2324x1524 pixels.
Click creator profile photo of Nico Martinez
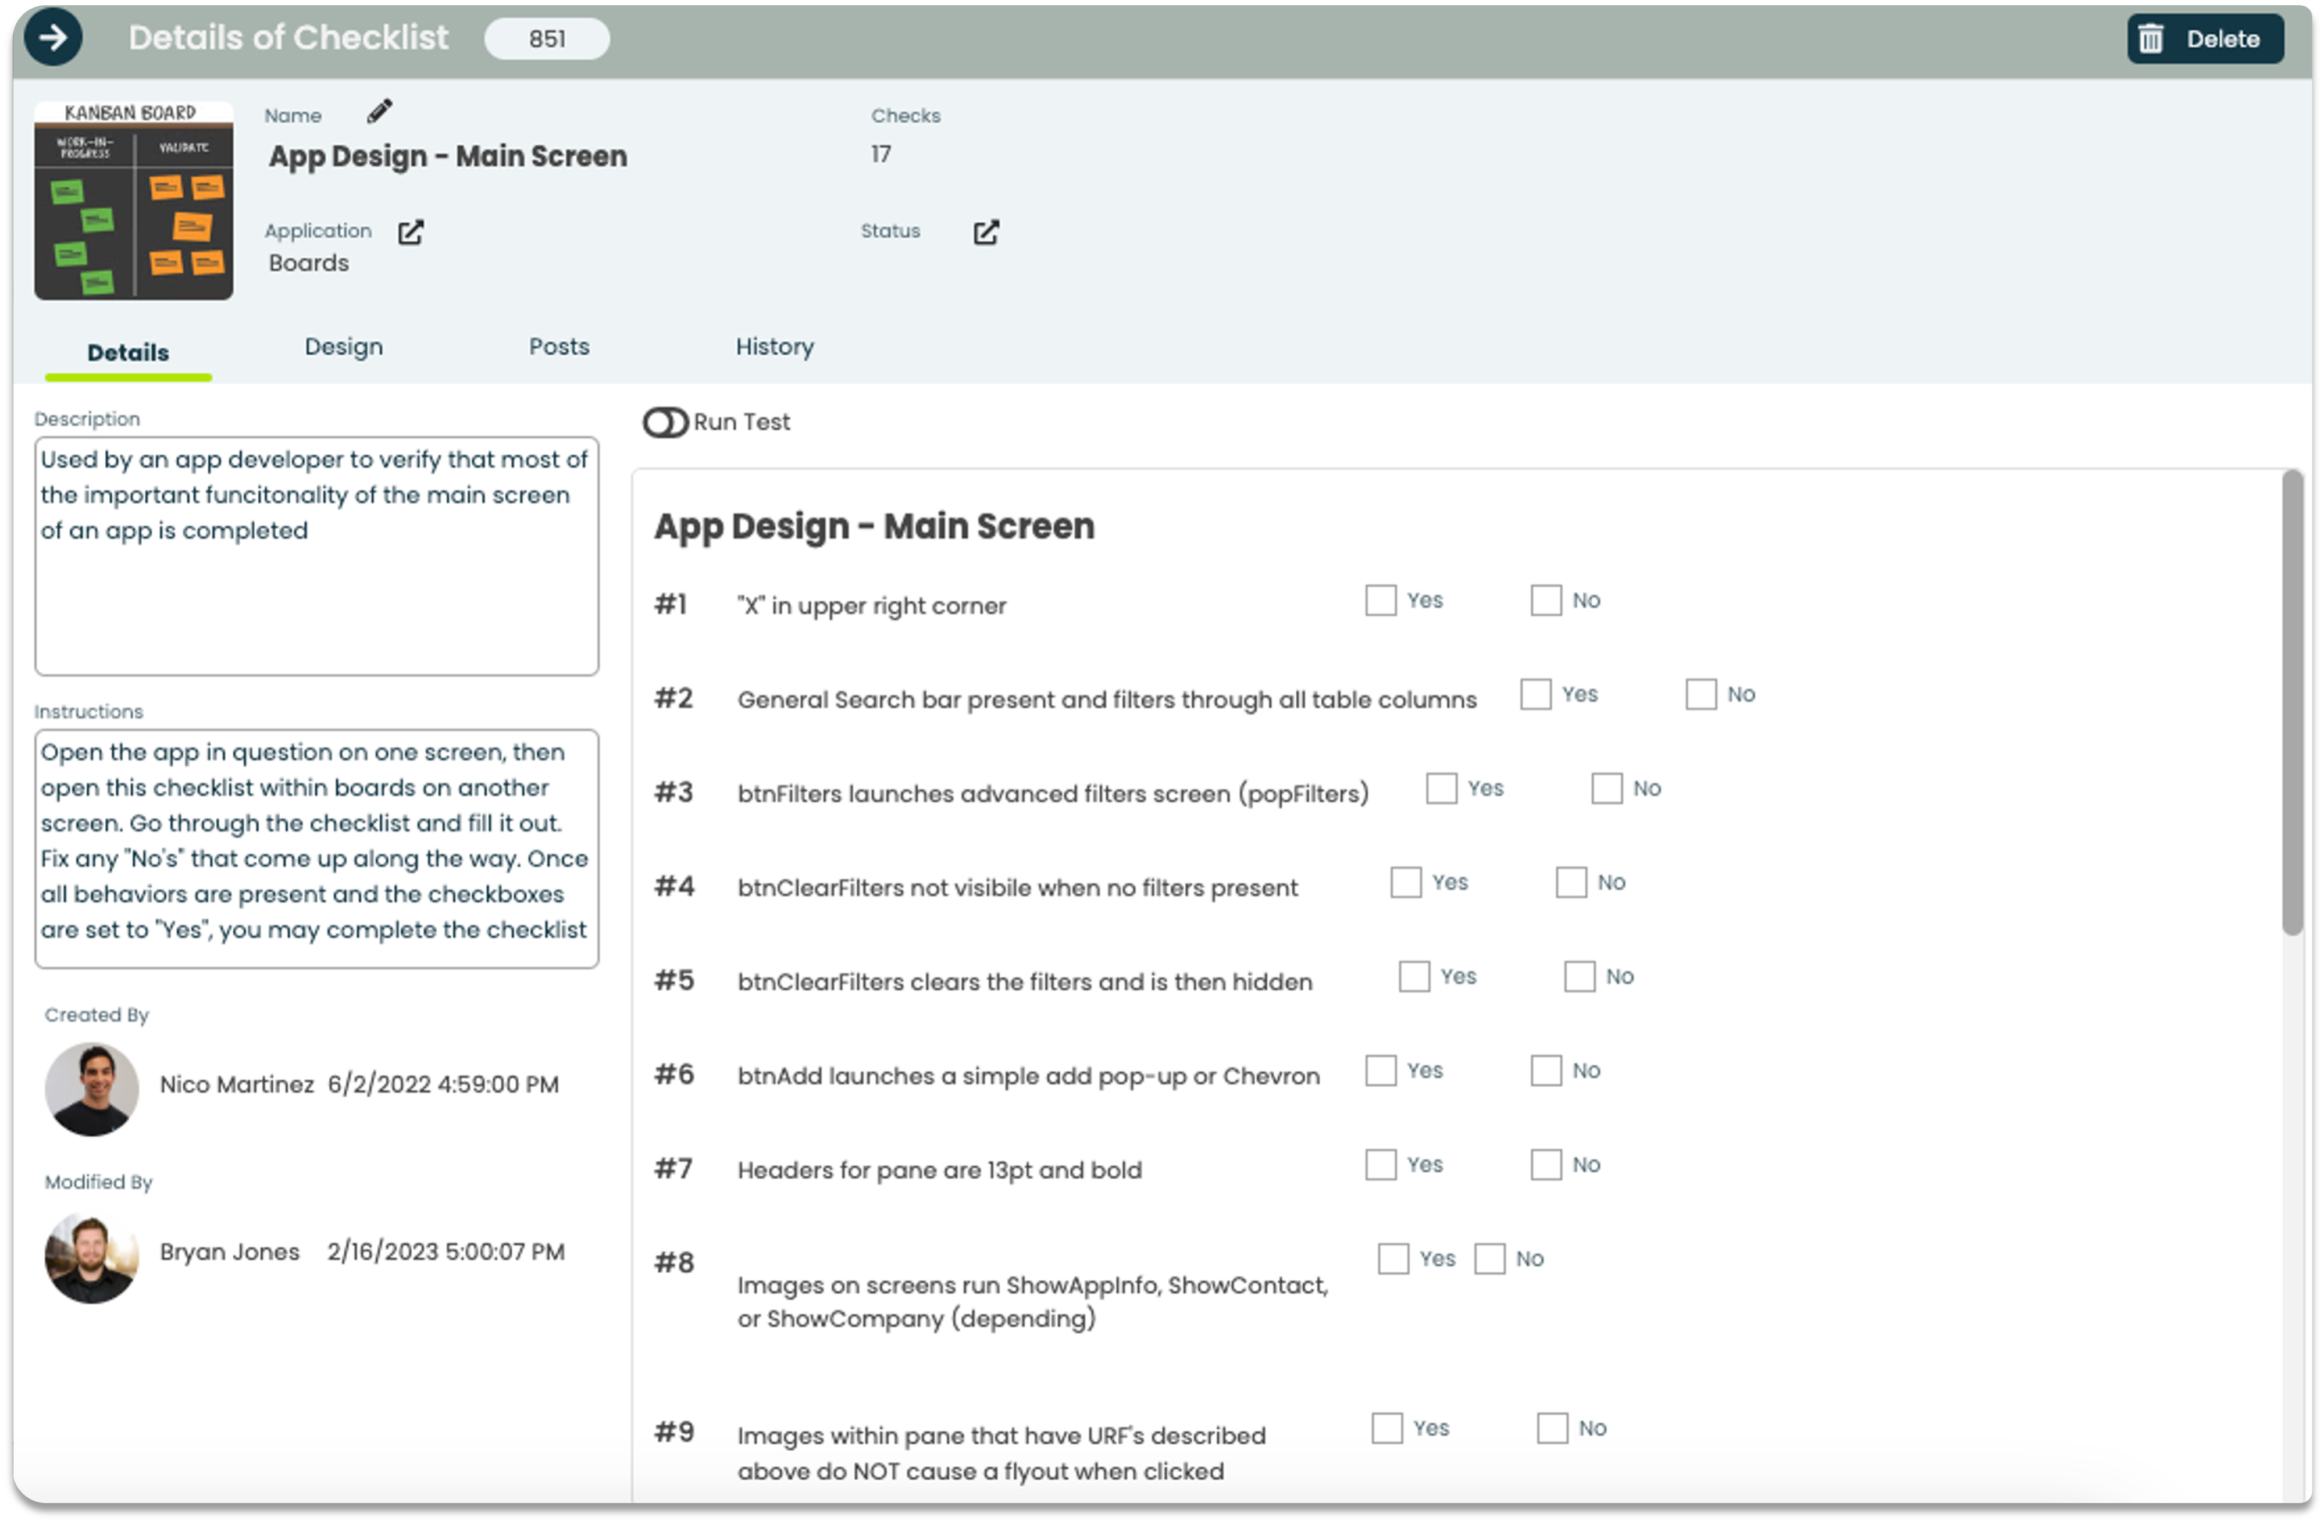tap(92, 1083)
